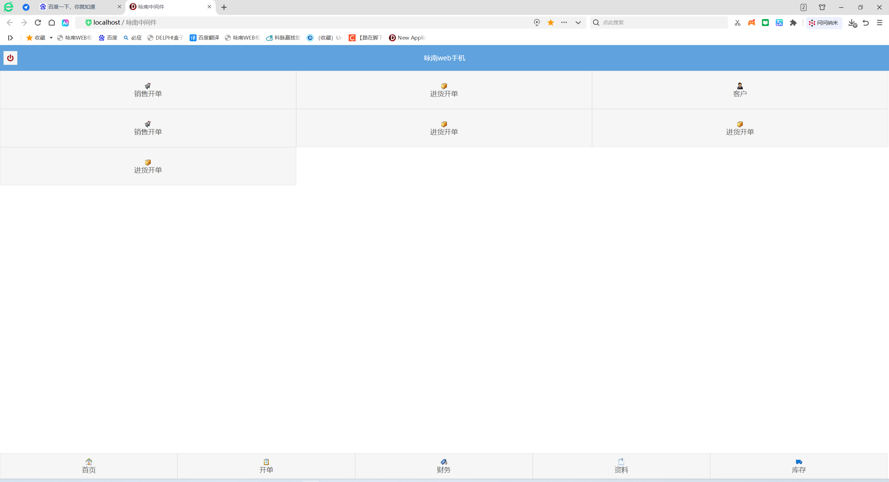This screenshot has width=889, height=482.
Task: Click the red power logout icon
Action: [10, 58]
